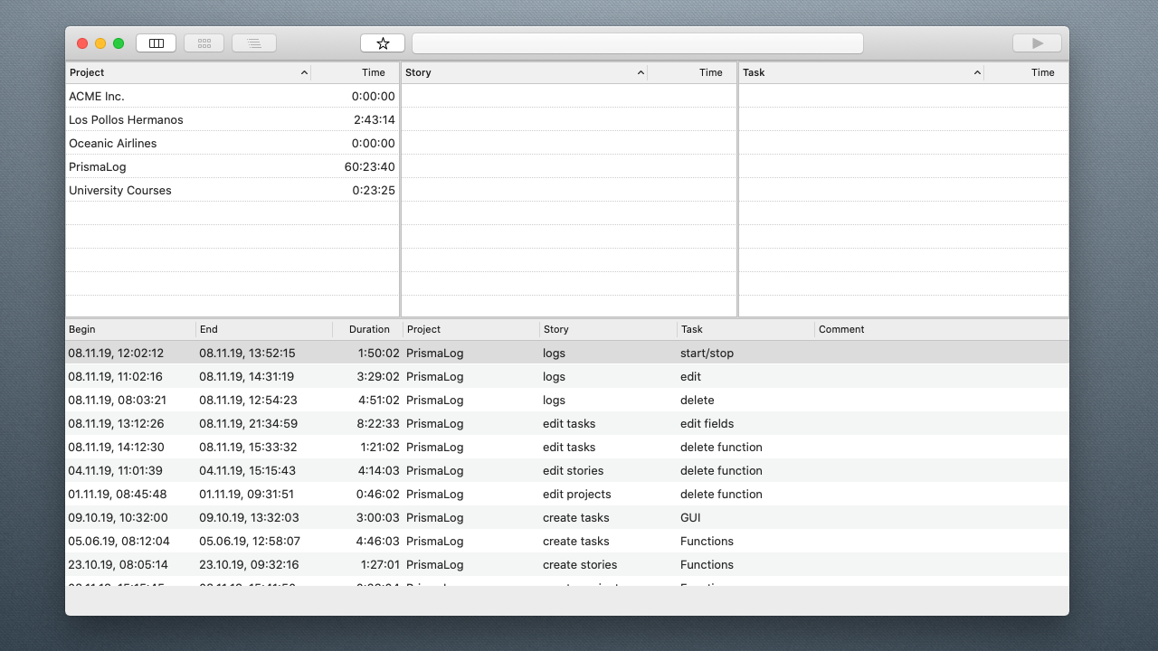Click the 2:43:14 time value
The width and height of the screenshot is (1158, 651).
(x=374, y=119)
